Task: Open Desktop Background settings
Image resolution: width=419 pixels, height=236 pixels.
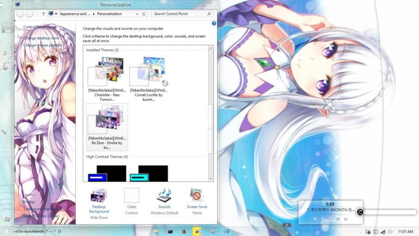Action: point(99,204)
